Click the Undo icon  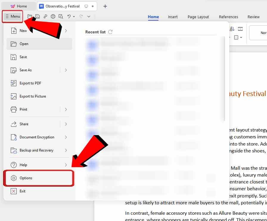(x=69, y=16)
